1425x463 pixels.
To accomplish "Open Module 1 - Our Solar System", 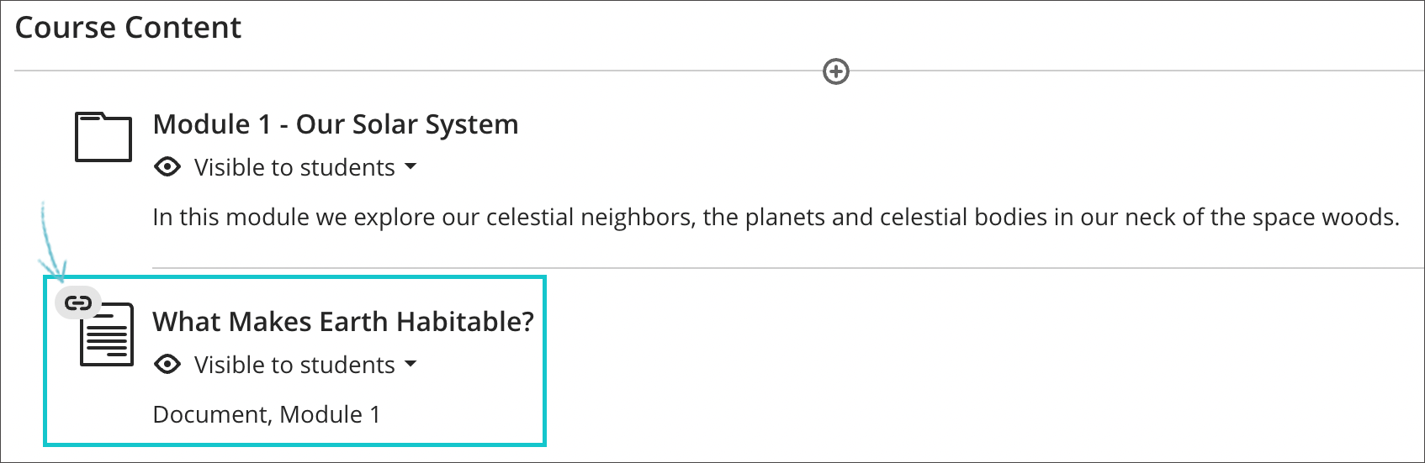I will click(x=335, y=124).
